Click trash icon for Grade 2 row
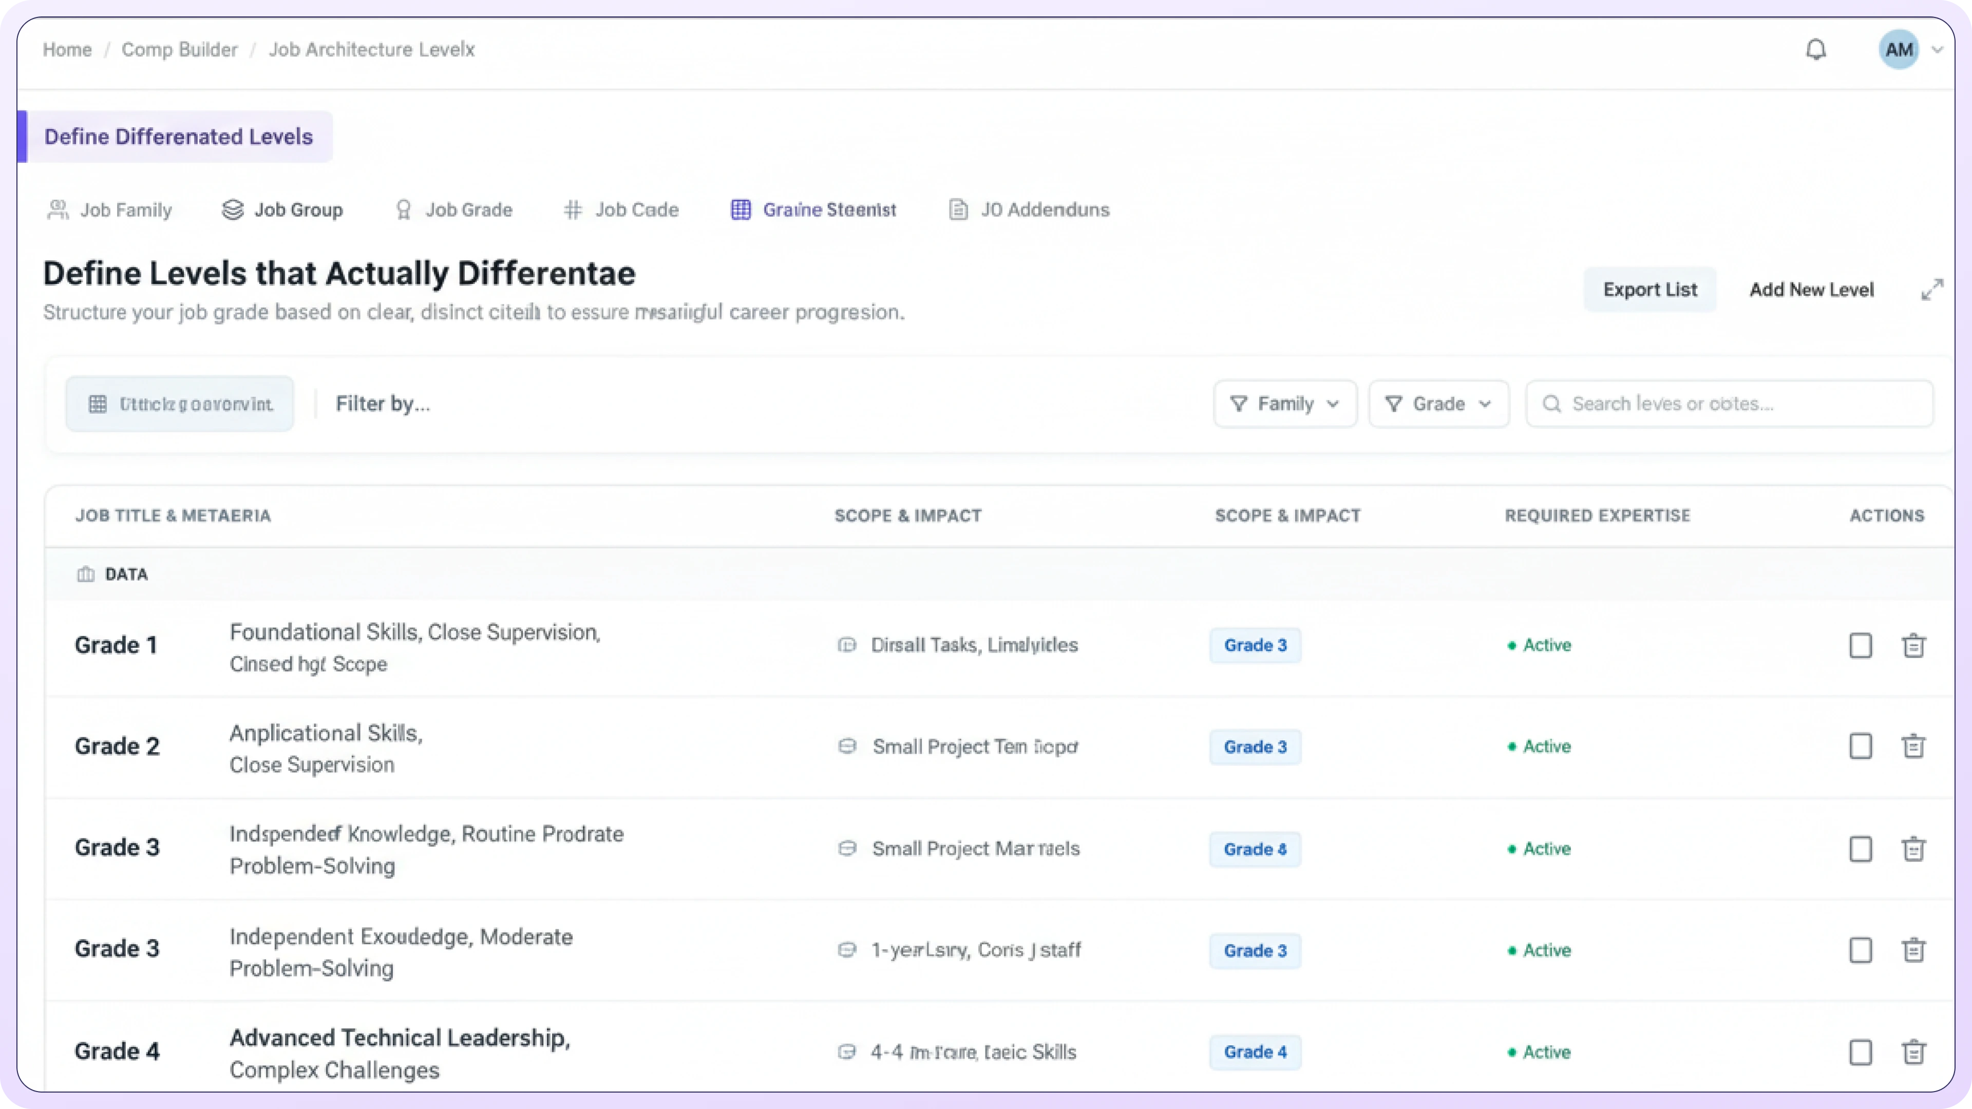Screen dimensions: 1972x1109 coord(1913,746)
